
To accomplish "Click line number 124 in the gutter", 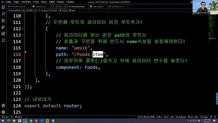I will pyautogui.click(x=17, y=106).
